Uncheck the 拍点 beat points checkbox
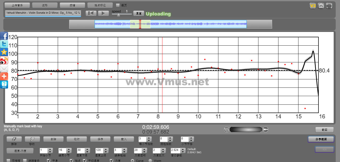The image size is (340, 162). (72, 160)
